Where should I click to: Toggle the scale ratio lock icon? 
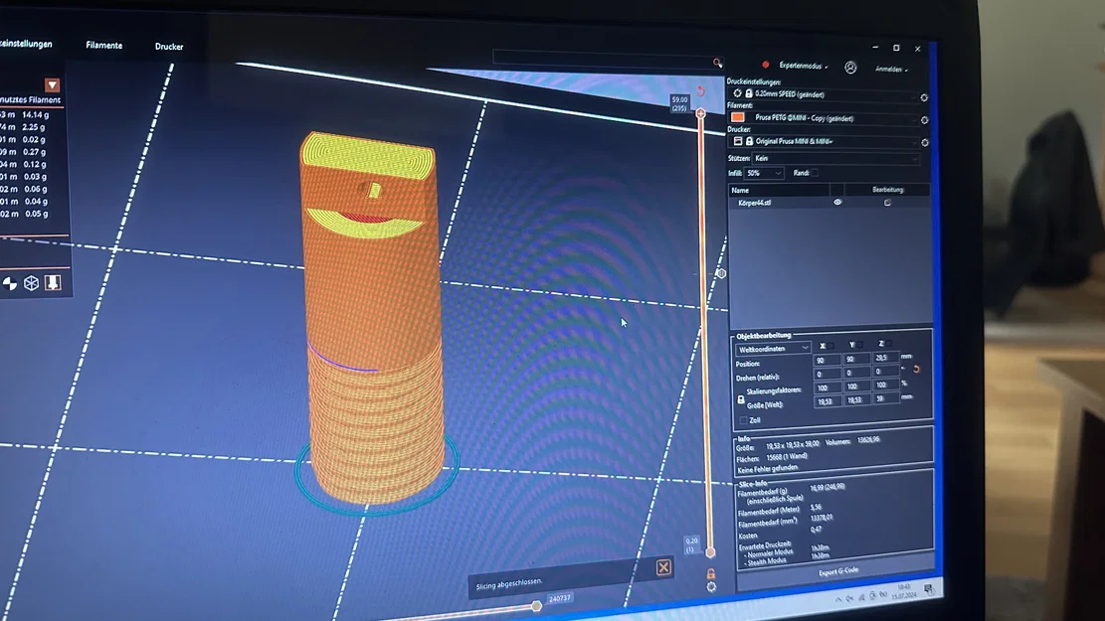[741, 399]
